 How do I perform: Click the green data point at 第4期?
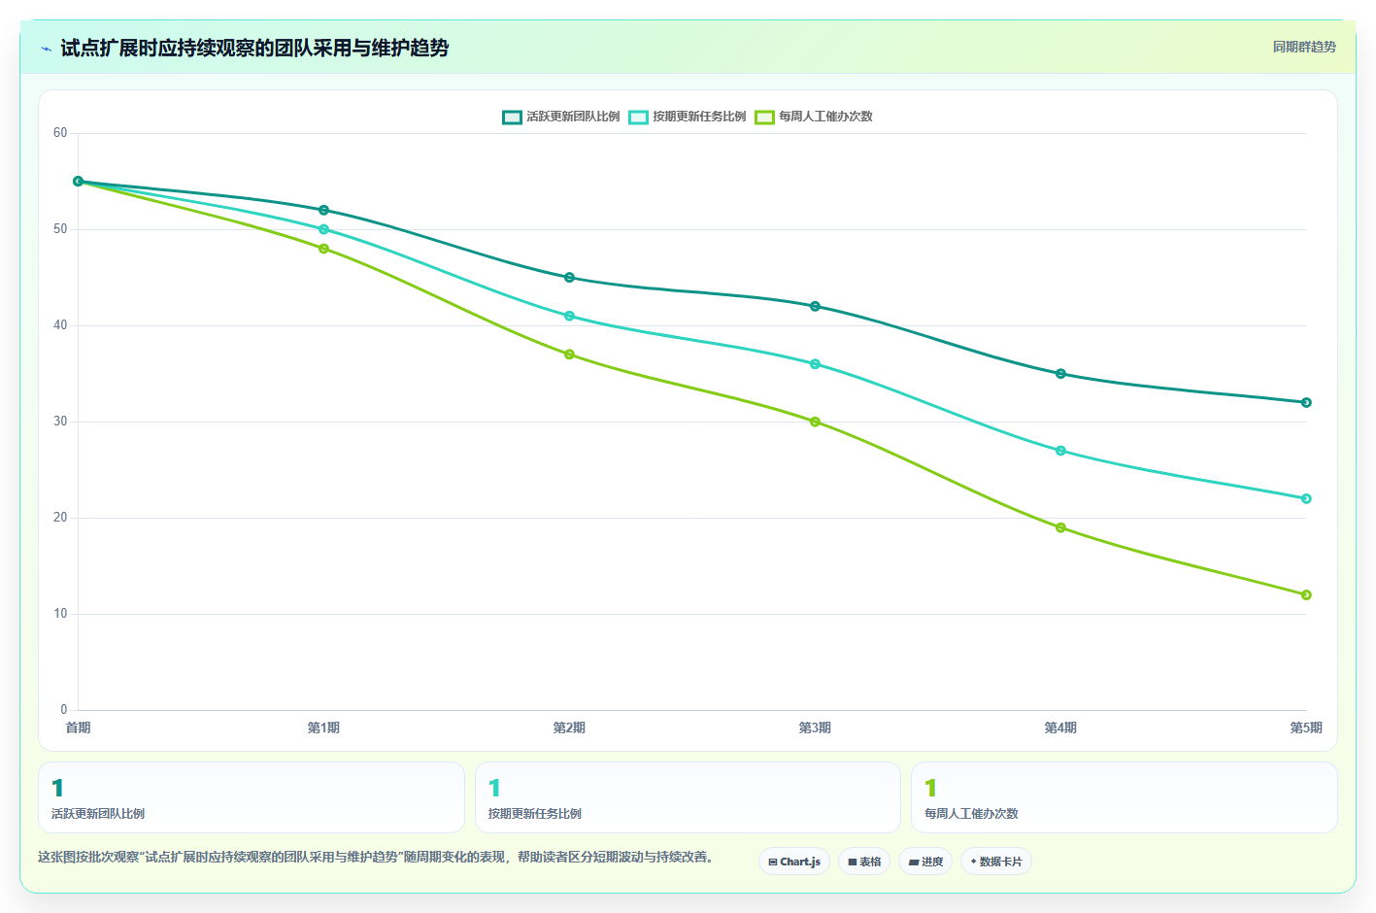(x=1061, y=527)
